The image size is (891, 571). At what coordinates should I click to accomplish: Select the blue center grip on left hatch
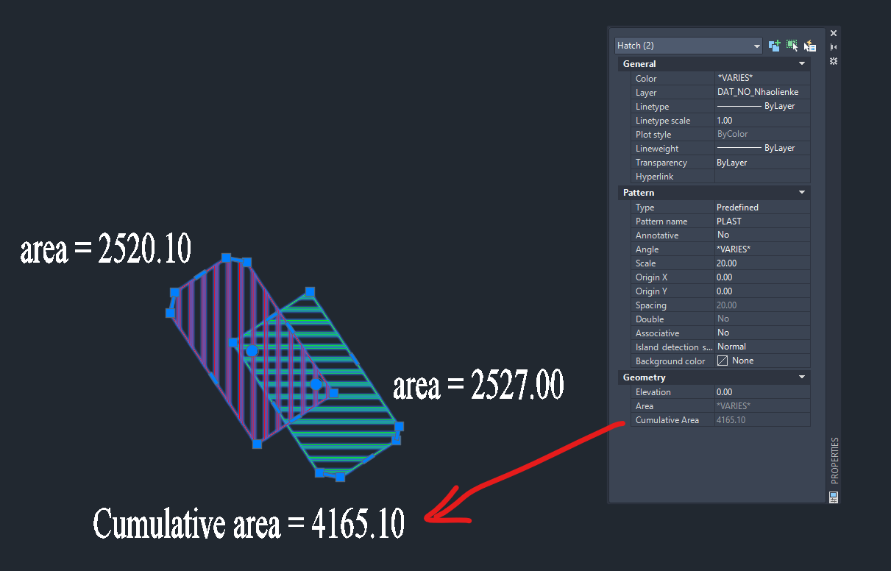(252, 350)
